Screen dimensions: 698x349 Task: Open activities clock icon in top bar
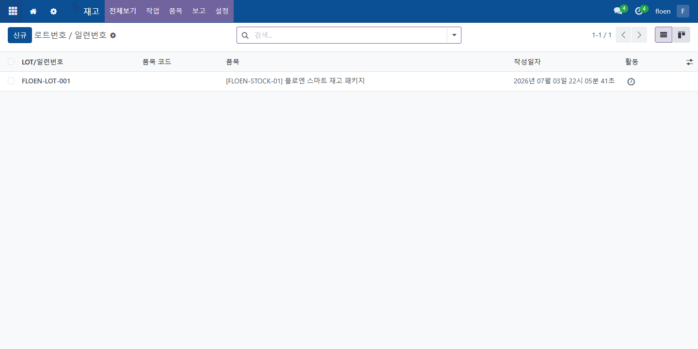click(x=639, y=11)
